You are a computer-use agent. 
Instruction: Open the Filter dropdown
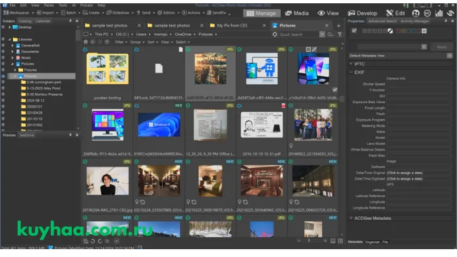tap(121, 42)
